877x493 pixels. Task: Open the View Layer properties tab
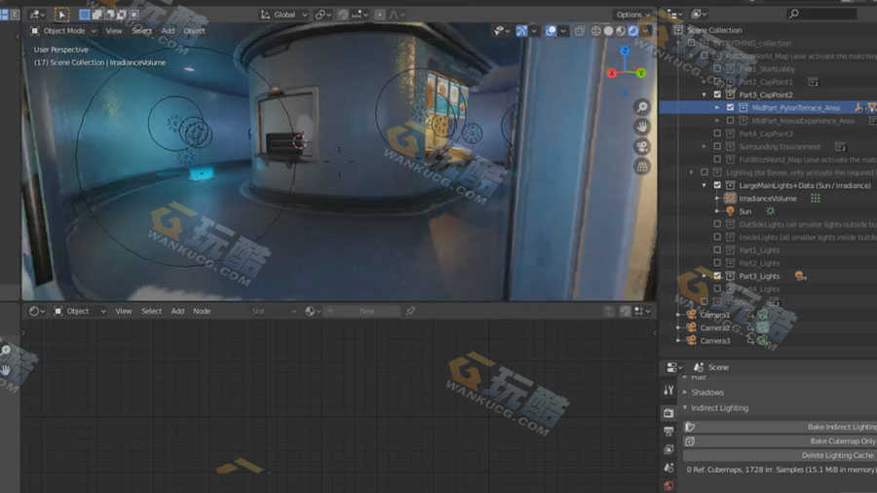[668, 449]
